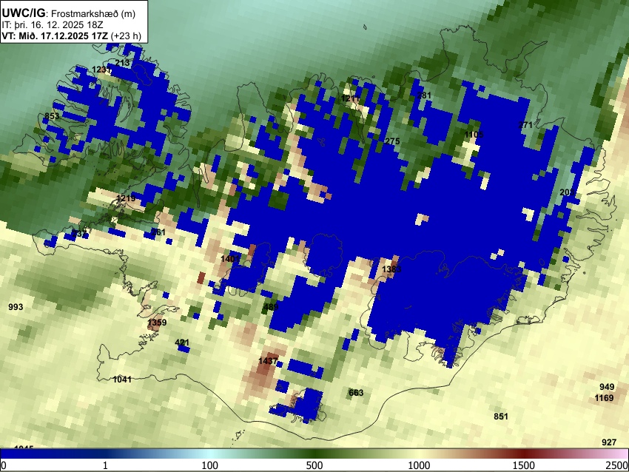
Task: Click the map value 275
Action: 392,141
